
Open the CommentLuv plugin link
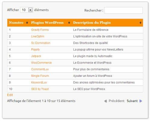click(40, 69)
